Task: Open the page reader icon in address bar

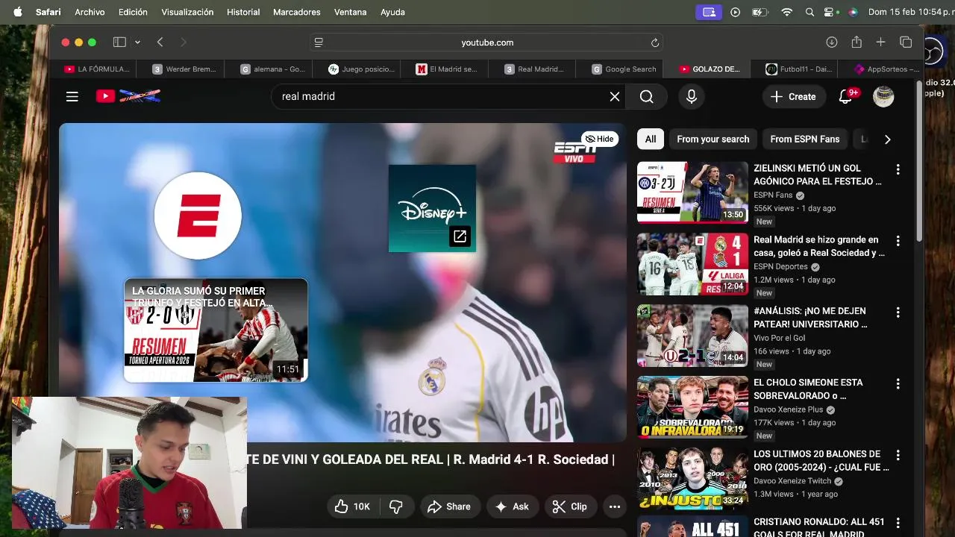Action: pos(319,43)
